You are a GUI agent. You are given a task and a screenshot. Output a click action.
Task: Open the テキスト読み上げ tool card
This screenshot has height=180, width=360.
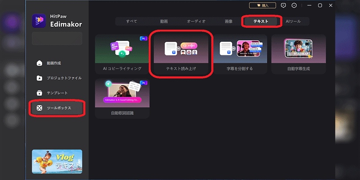coord(181,54)
